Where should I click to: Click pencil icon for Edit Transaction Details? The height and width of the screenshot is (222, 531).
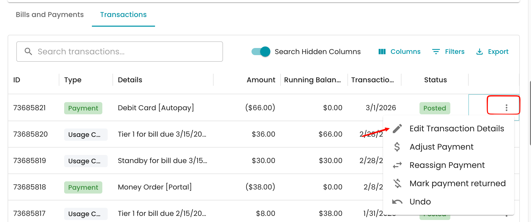pyautogui.click(x=397, y=129)
